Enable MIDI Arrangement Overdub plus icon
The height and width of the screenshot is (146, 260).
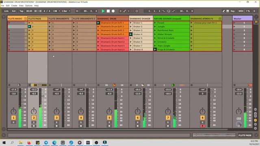coord(121,11)
